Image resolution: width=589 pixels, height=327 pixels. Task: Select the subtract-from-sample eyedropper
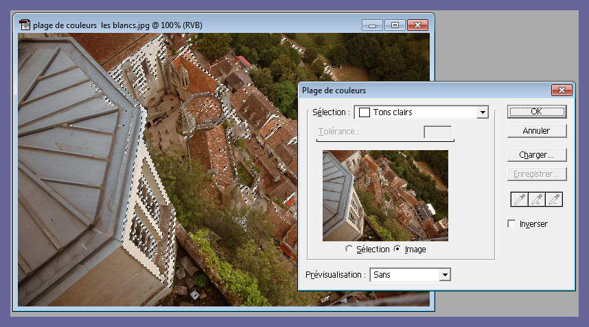point(554,199)
